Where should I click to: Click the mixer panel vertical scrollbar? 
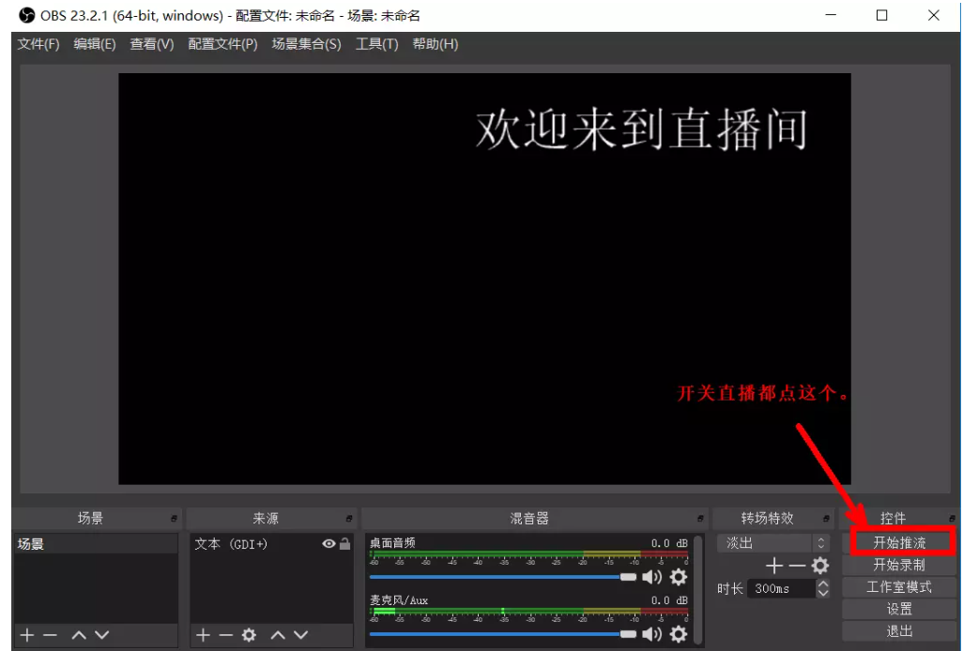tap(697, 589)
